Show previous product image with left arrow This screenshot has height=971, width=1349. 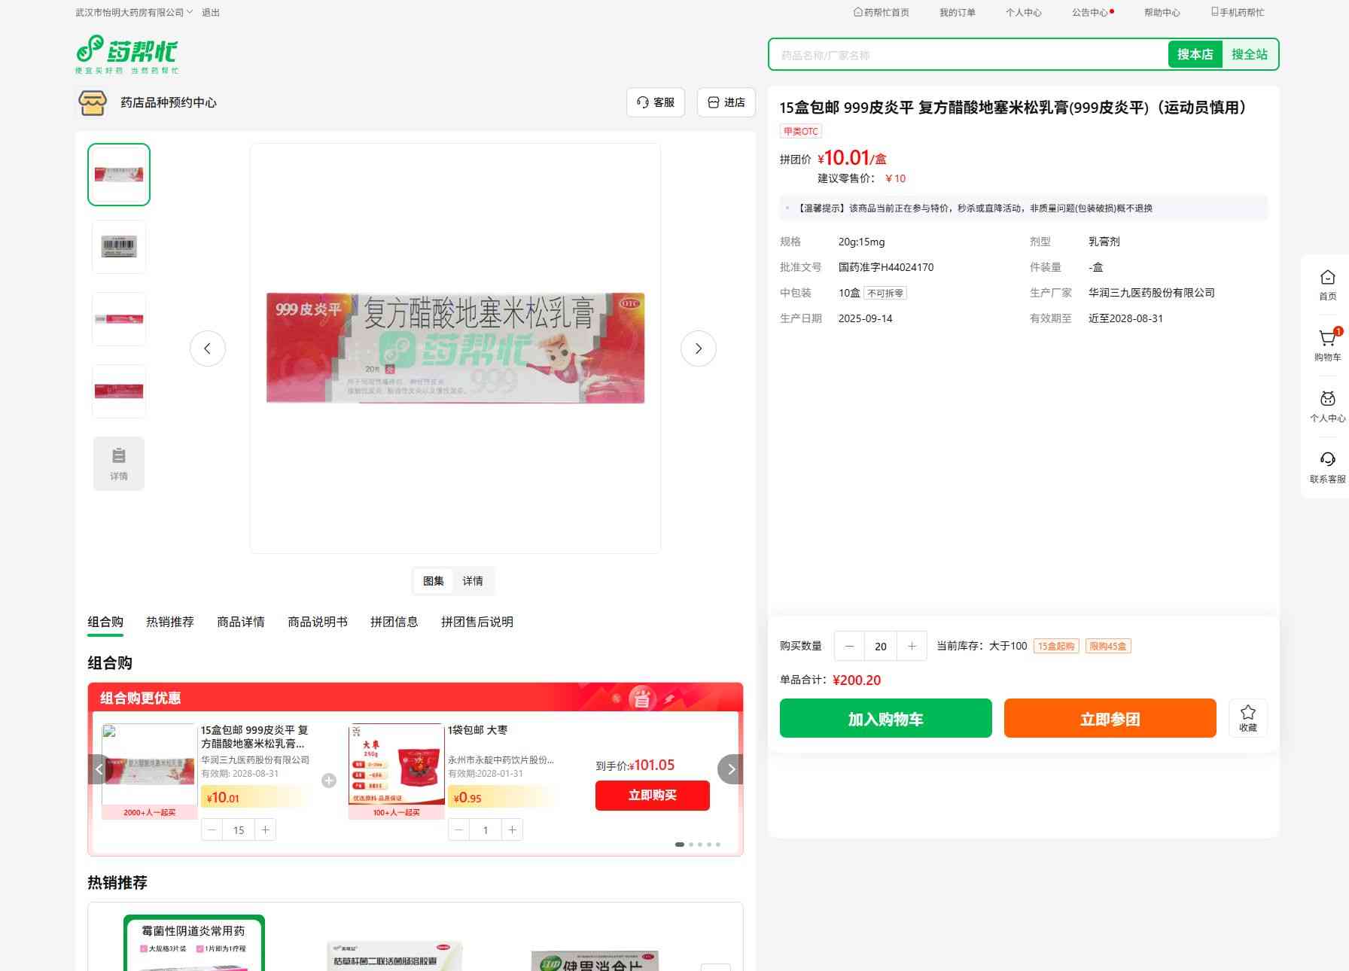click(x=208, y=349)
